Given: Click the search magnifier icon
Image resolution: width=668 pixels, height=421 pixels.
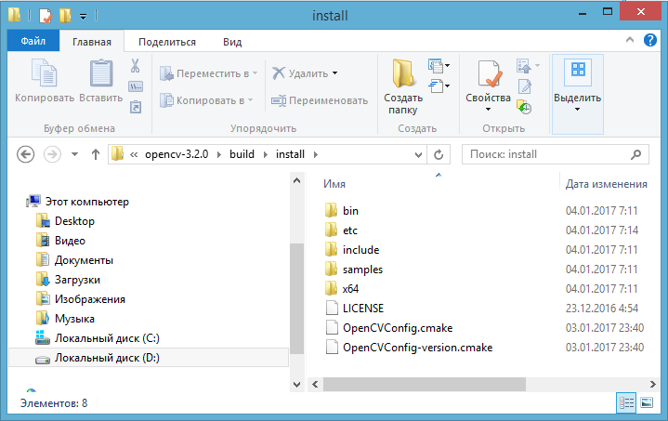Looking at the screenshot, I should coord(635,154).
